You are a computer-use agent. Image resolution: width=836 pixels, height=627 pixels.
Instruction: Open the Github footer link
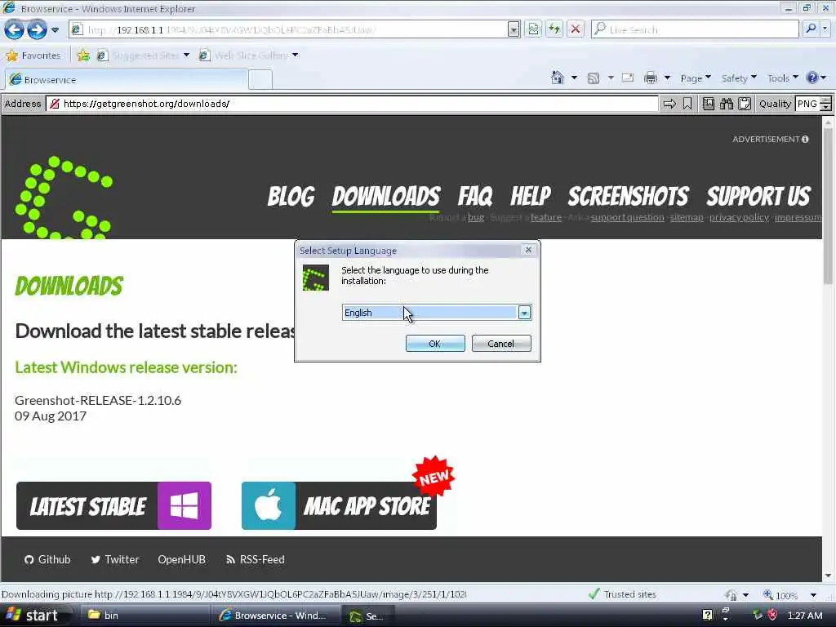pyautogui.click(x=47, y=560)
